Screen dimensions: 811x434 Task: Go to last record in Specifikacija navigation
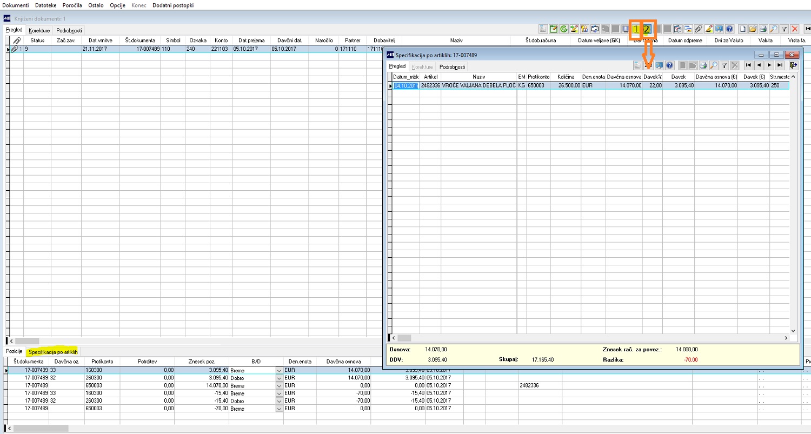780,65
